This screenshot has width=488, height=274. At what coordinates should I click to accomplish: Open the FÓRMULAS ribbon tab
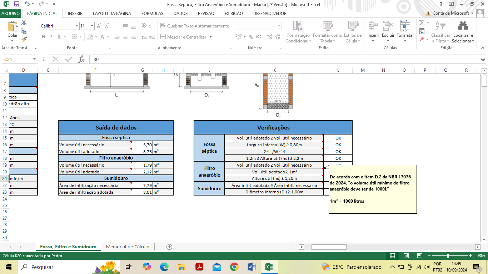(152, 14)
